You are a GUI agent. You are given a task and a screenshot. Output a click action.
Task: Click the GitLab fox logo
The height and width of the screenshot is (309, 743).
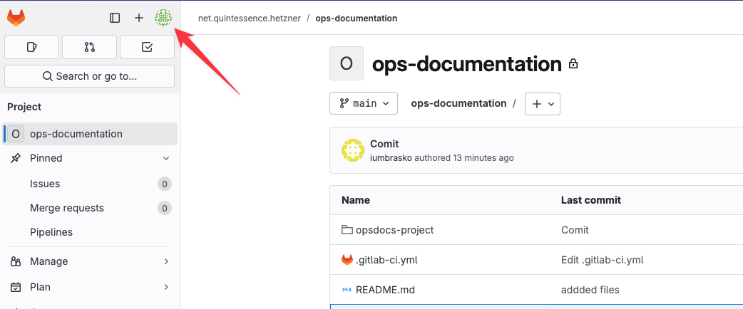click(x=16, y=18)
